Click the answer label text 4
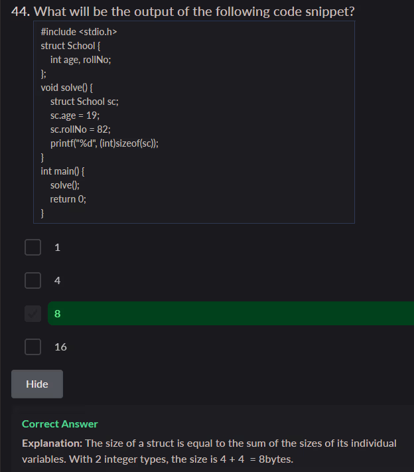This screenshot has width=414, height=472. [x=57, y=281]
